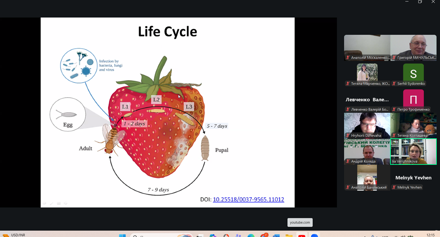Viewport: 440px width, 237px height.
Task: Click the previous slide arrow on slide
Action: point(44,204)
